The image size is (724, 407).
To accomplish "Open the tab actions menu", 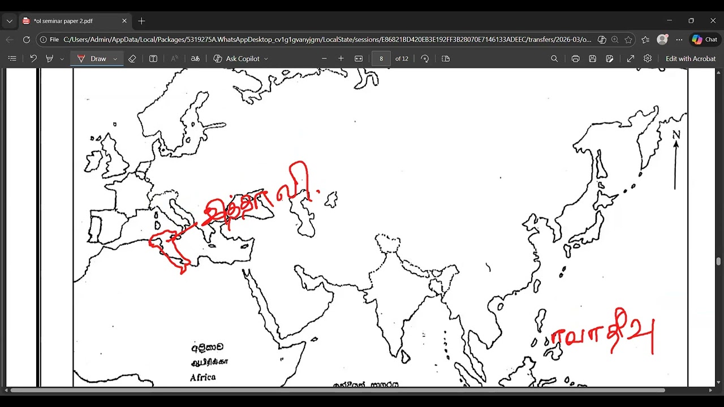I will pyautogui.click(x=10, y=21).
